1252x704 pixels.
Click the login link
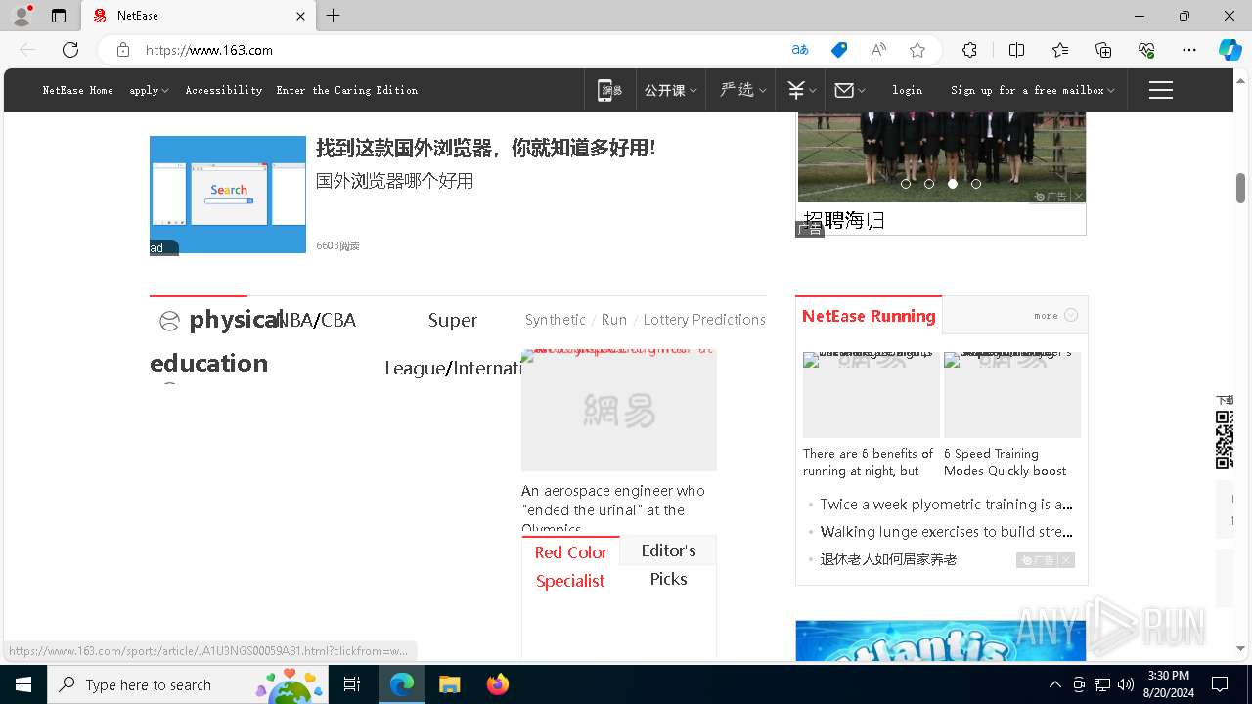[x=907, y=90]
